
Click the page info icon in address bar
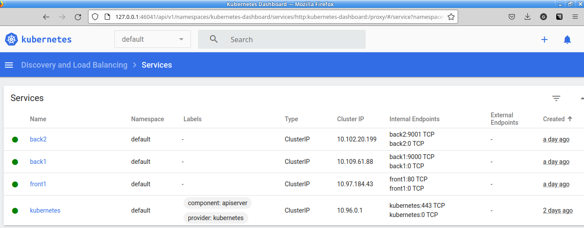click(x=107, y=17)
